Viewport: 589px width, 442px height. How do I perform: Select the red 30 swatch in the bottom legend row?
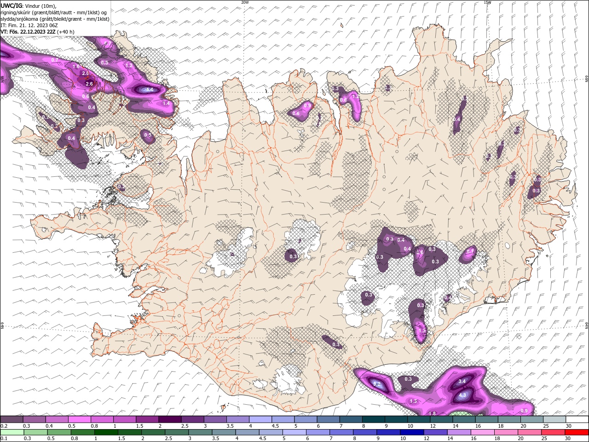tap(577, 432)
